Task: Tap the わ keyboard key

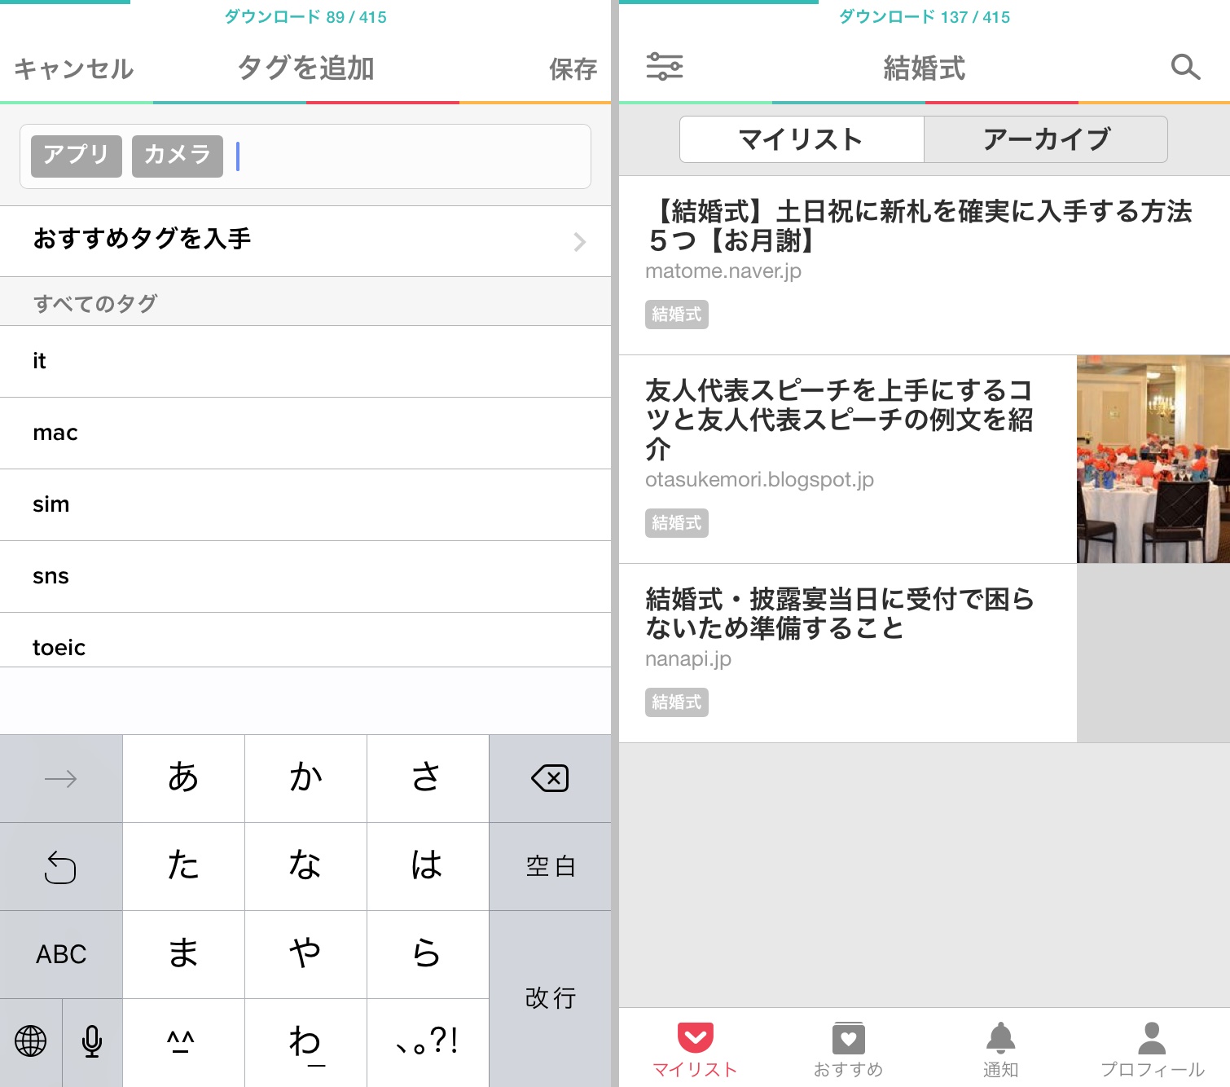Action: [305, 1042]
